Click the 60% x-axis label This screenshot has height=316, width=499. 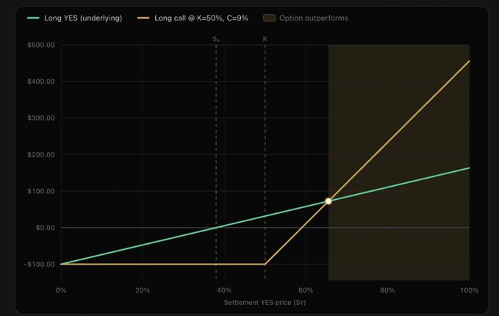point(306,290)
